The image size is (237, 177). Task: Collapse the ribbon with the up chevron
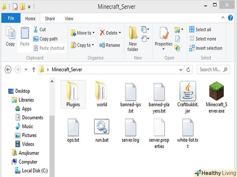[223, 18]
